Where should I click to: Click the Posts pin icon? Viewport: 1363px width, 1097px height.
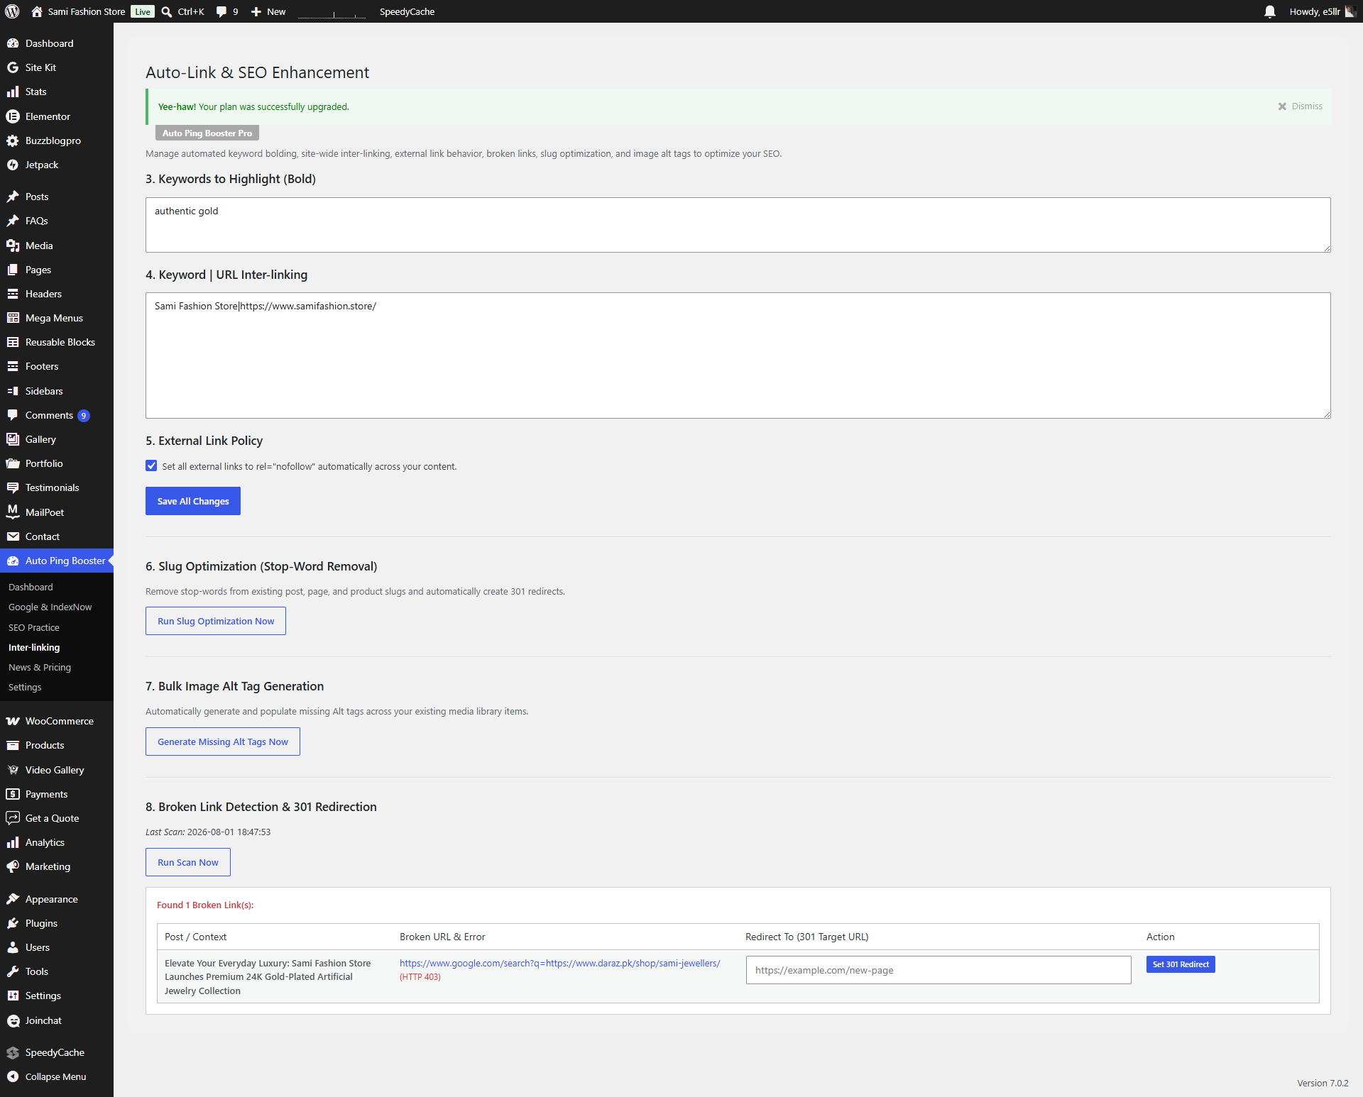tap(13, 197)
